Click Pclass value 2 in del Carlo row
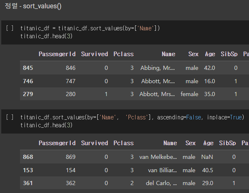Viewport: 249px width, 193px height. click(x=132, y=183)
